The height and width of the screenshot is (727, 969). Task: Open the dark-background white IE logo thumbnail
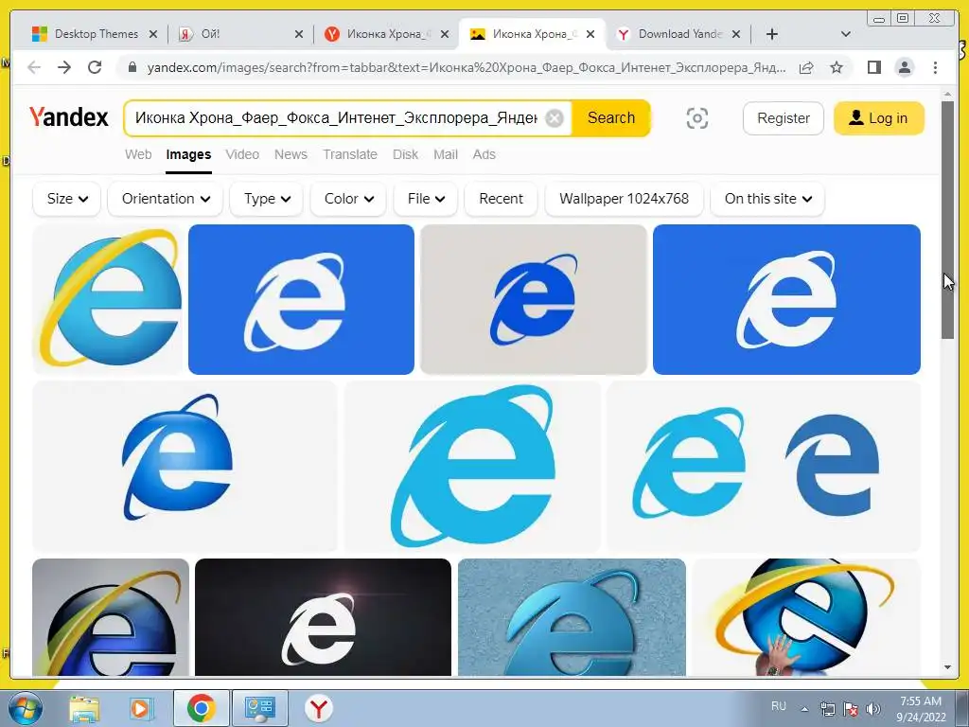[x=323, y=617]
